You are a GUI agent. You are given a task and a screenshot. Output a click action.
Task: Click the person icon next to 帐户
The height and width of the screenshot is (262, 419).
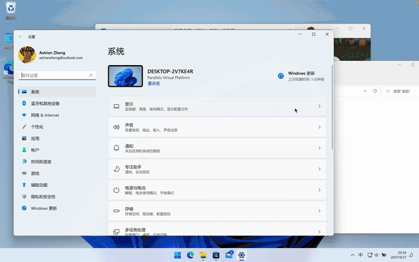(24, 150)
